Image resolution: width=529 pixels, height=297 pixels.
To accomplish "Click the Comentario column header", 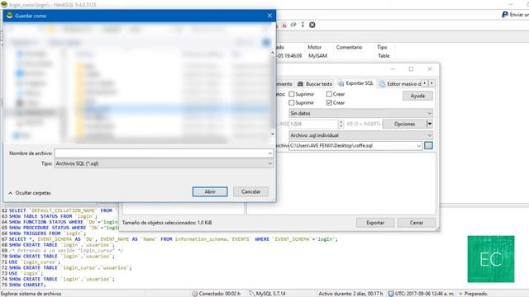I will (x=349, y=47).
